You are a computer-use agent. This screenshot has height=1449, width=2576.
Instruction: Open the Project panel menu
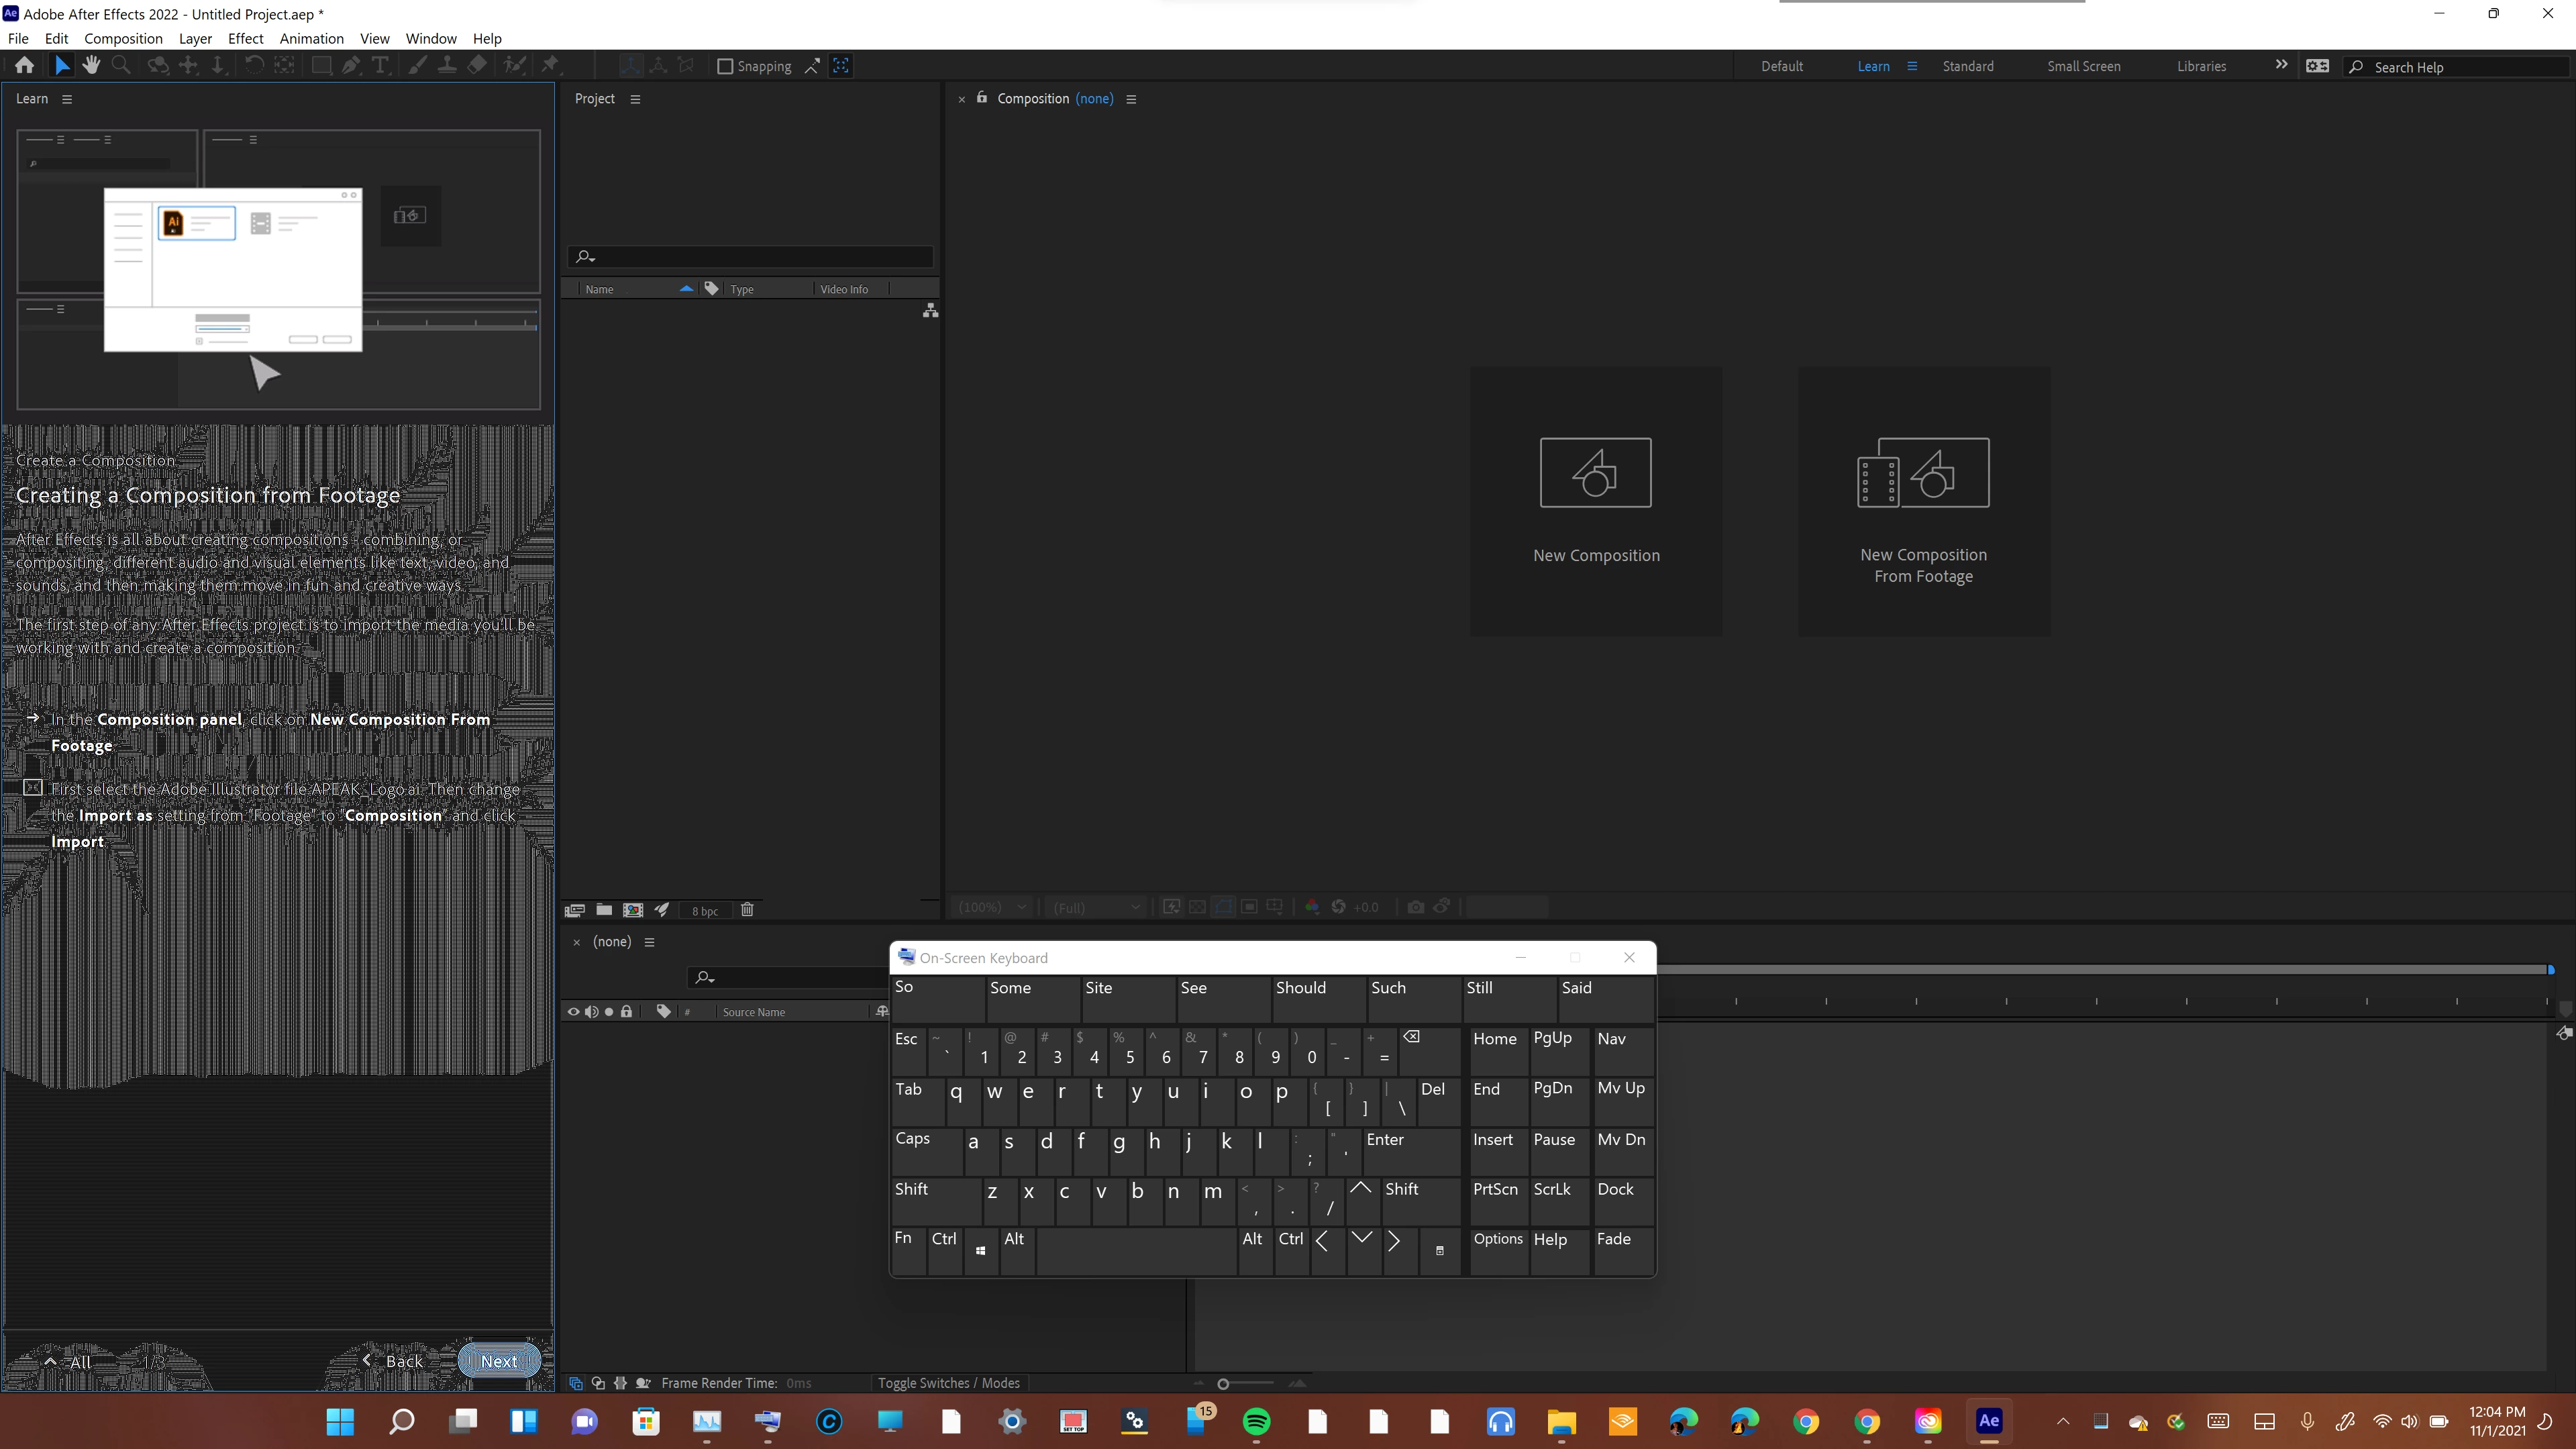coord(635,99)
